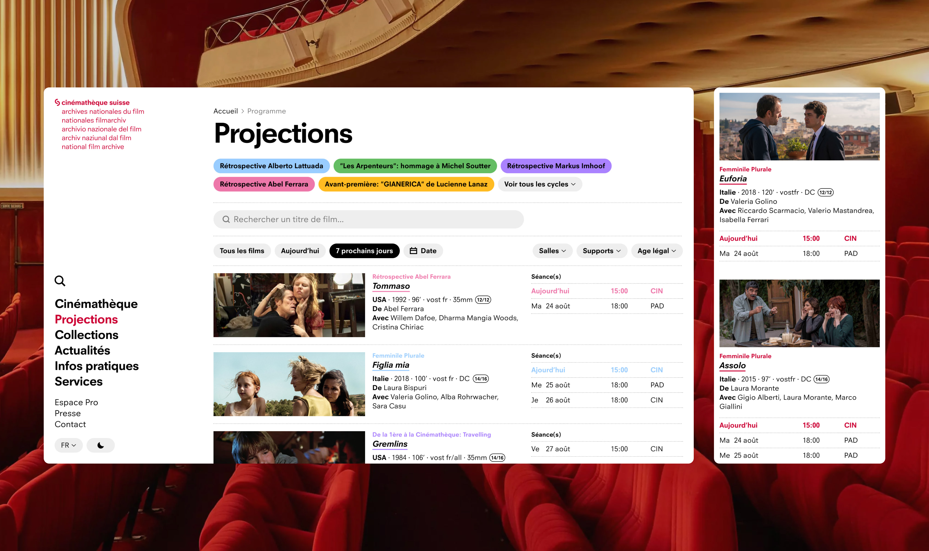Open the Tommaso film thumbnail
The height and width of the screenshot is (551, 929).
pos(289,305)
